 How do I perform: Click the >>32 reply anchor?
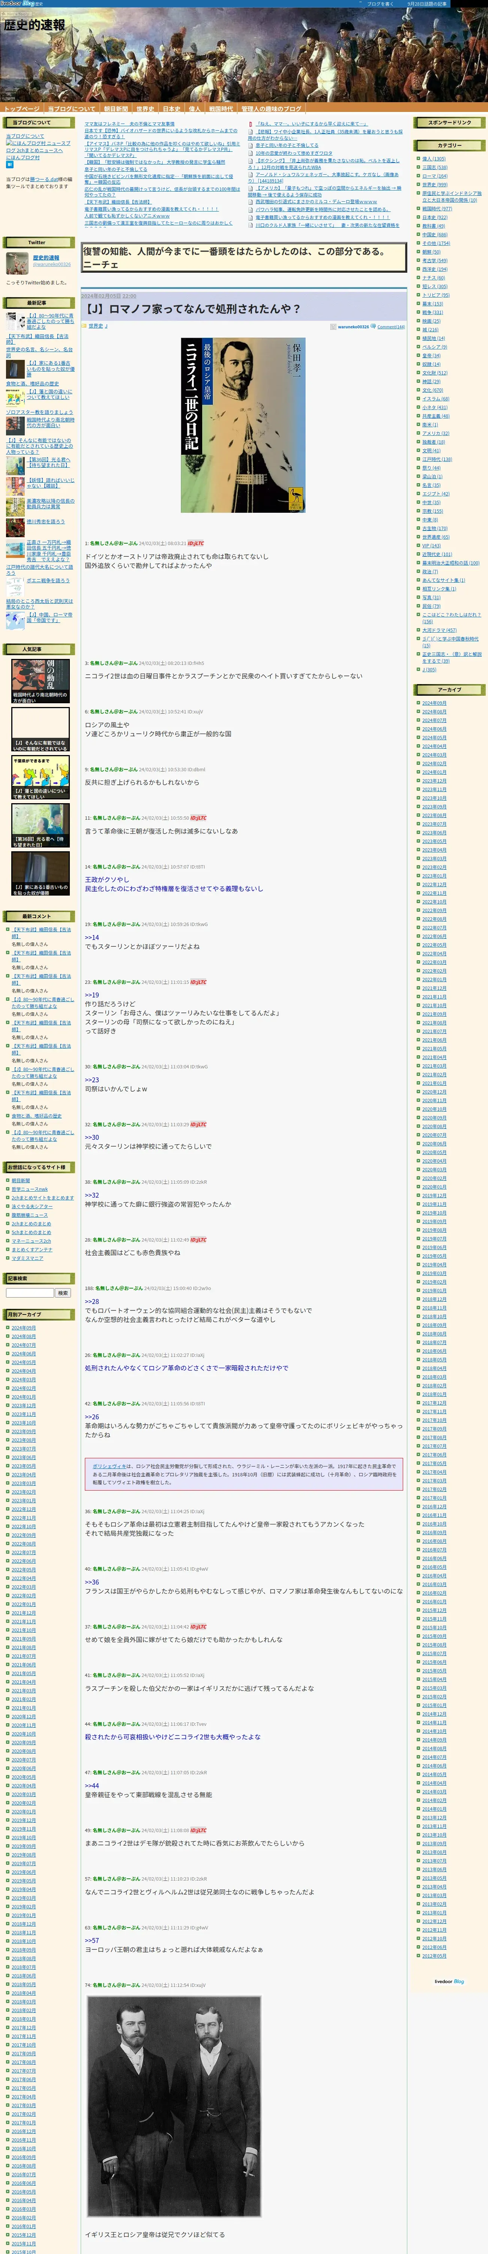coord(92,1195)
